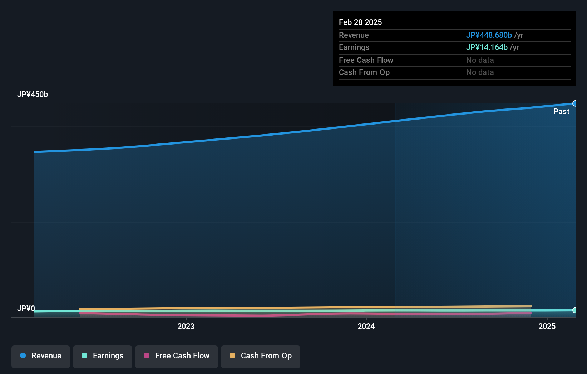587x374 pixels.
Task: Click the Past label near the chart edge
Action: (x=561, y=112)
